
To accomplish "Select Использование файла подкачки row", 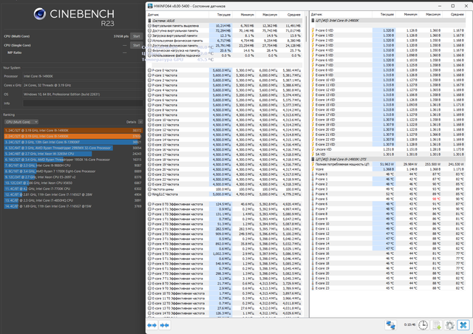I will 225,55.
